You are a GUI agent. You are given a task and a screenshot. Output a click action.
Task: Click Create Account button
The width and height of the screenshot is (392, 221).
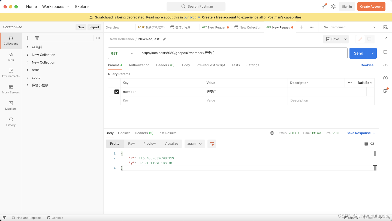pyautogui.click(x=371, y=7)
